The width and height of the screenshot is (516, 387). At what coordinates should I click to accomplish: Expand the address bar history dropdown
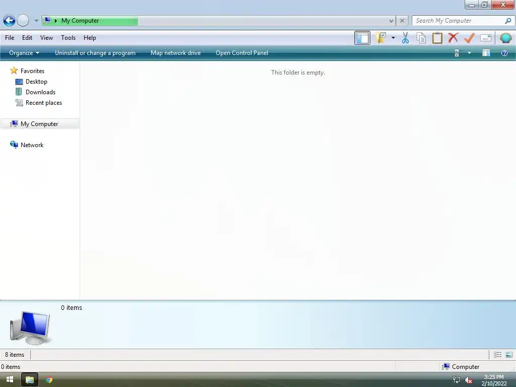click(x=391, y=21)
